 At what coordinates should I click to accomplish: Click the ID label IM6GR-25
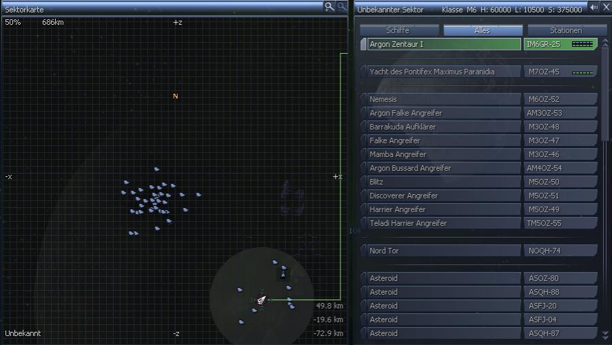click(544, 44)
